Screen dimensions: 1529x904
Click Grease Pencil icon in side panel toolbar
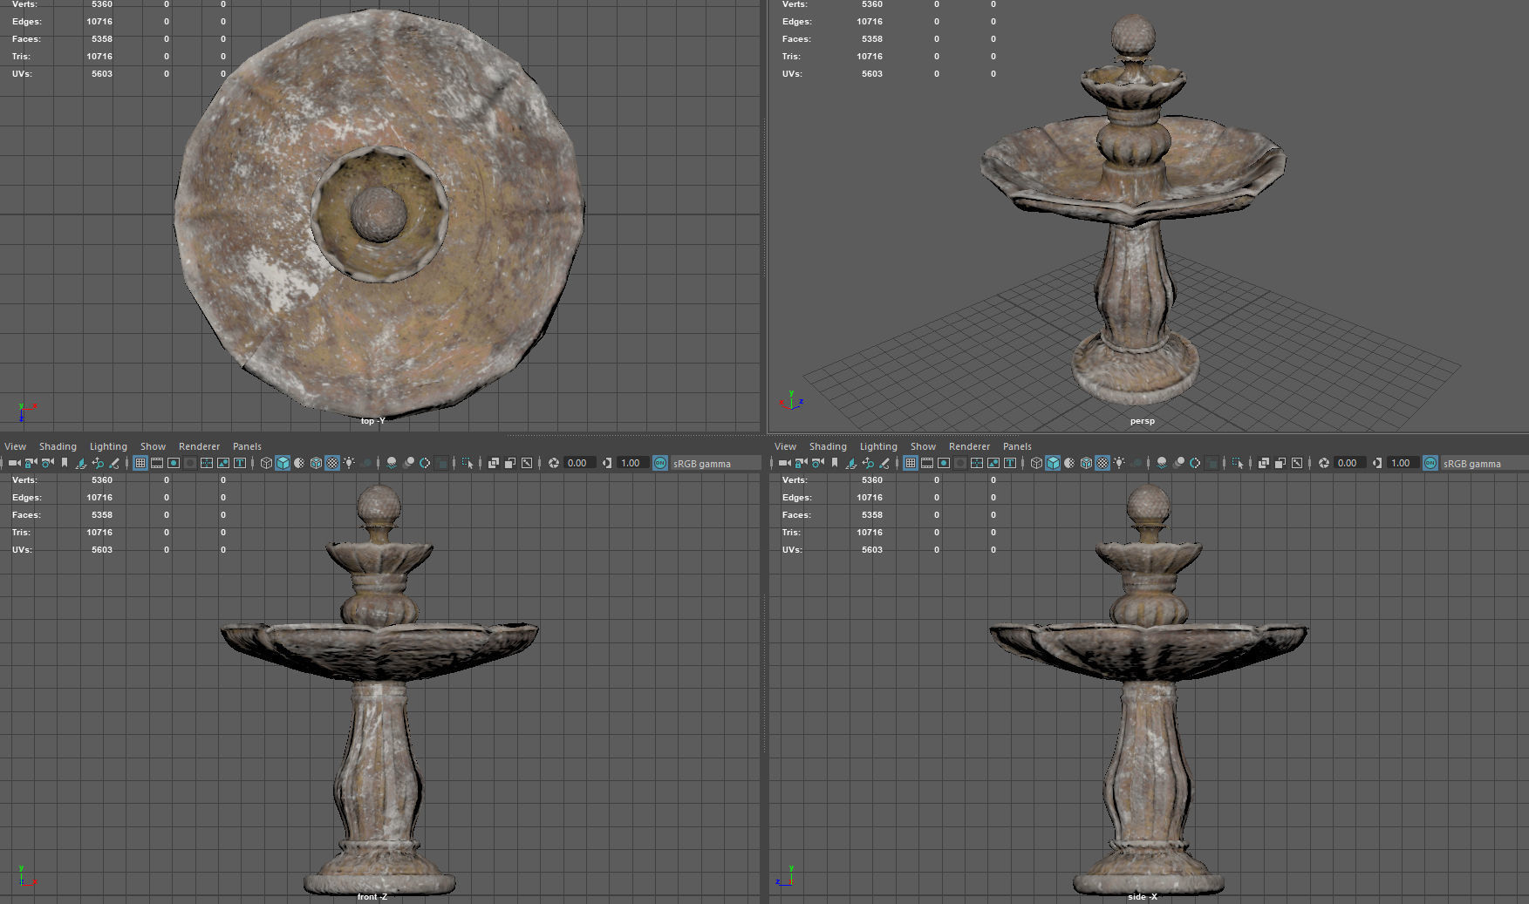[884, 463]
